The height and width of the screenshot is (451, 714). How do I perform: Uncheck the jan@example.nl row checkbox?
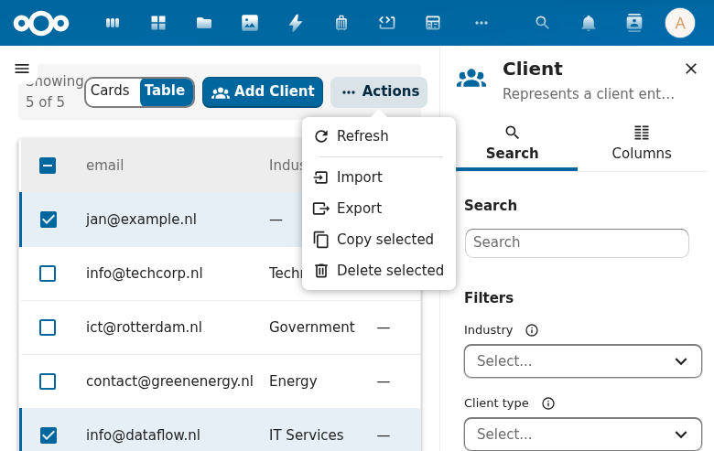click(48, 220)
